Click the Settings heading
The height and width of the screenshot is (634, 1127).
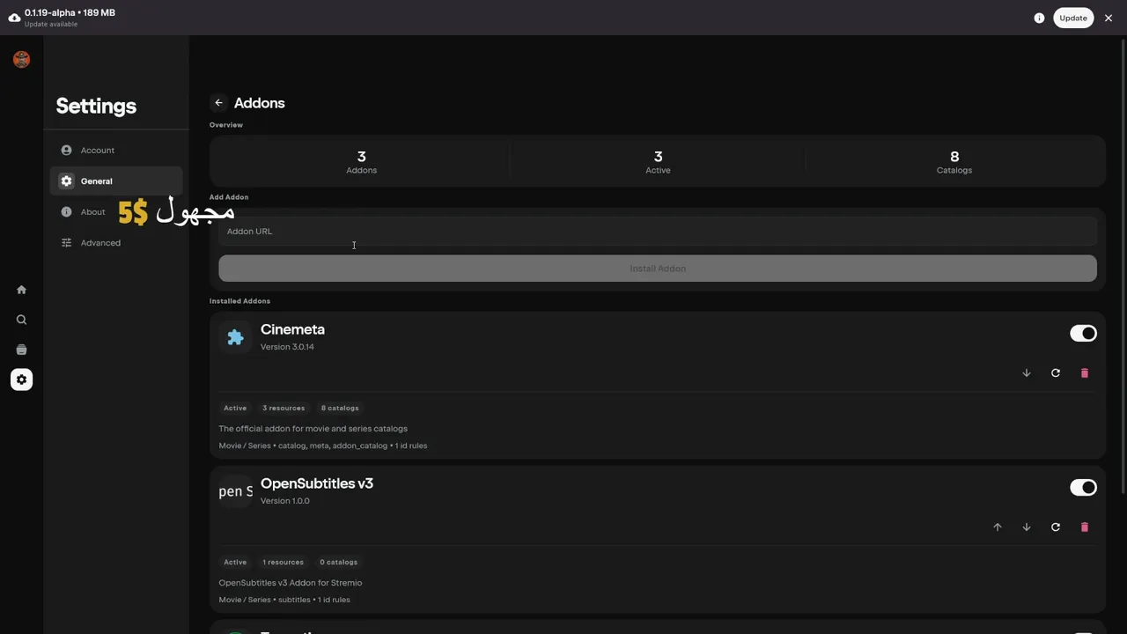(x=96, y=107)
